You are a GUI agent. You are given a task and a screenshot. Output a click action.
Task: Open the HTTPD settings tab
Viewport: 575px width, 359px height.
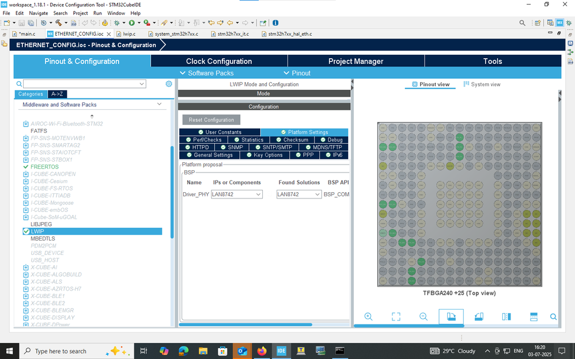[x=196, y=147]
